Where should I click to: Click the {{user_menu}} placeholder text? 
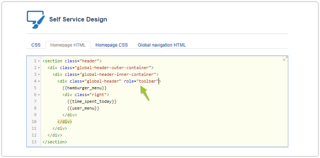tap(83, 108)
